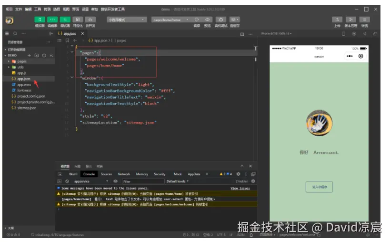Mute the simulator sound icon
Screen dimensions: 390x242
click(364, 33)
